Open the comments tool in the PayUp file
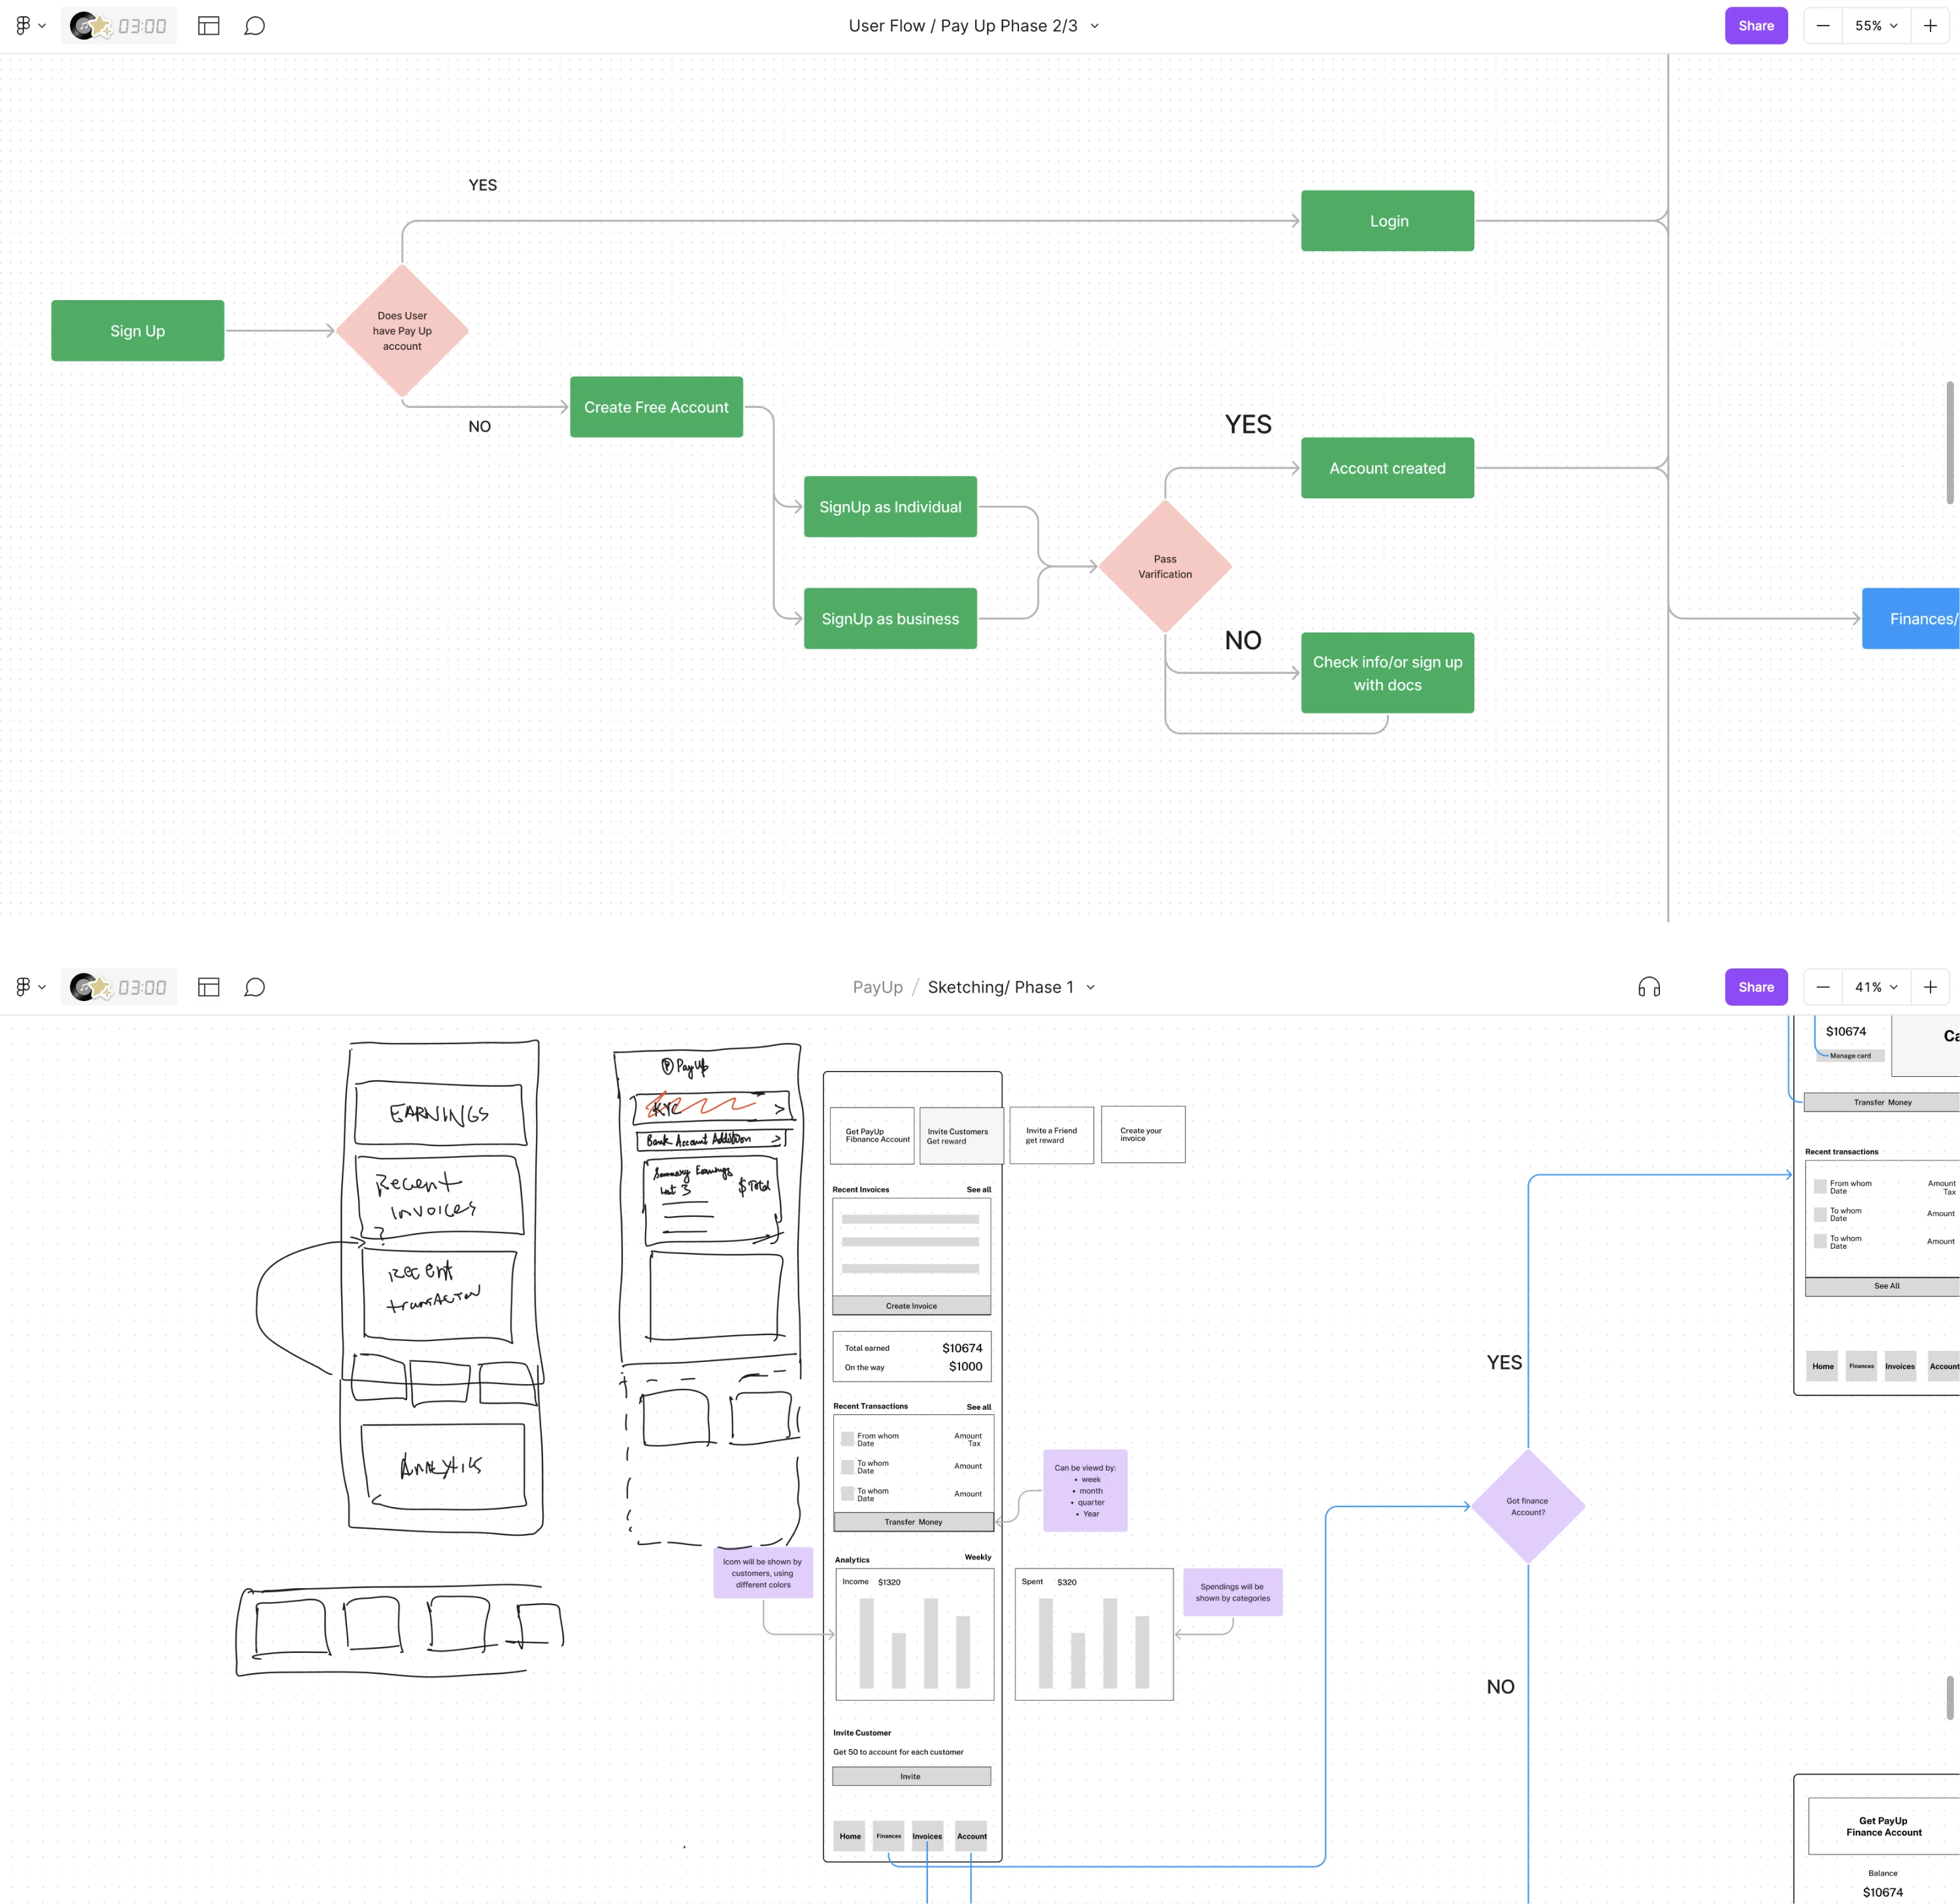This screenshot has height=1904, width=1960. 255,987
